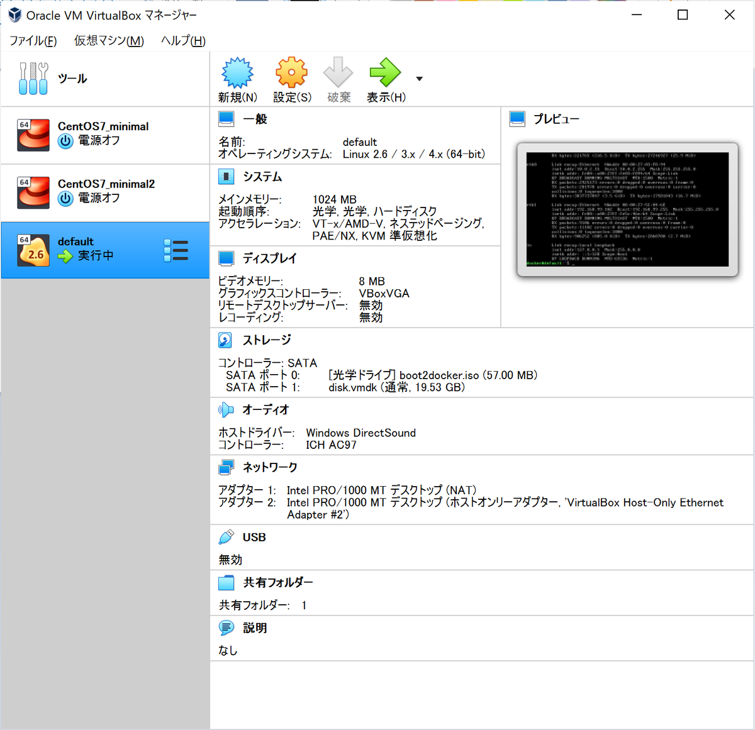Open the 説明 settings heading link

(255, 628)
